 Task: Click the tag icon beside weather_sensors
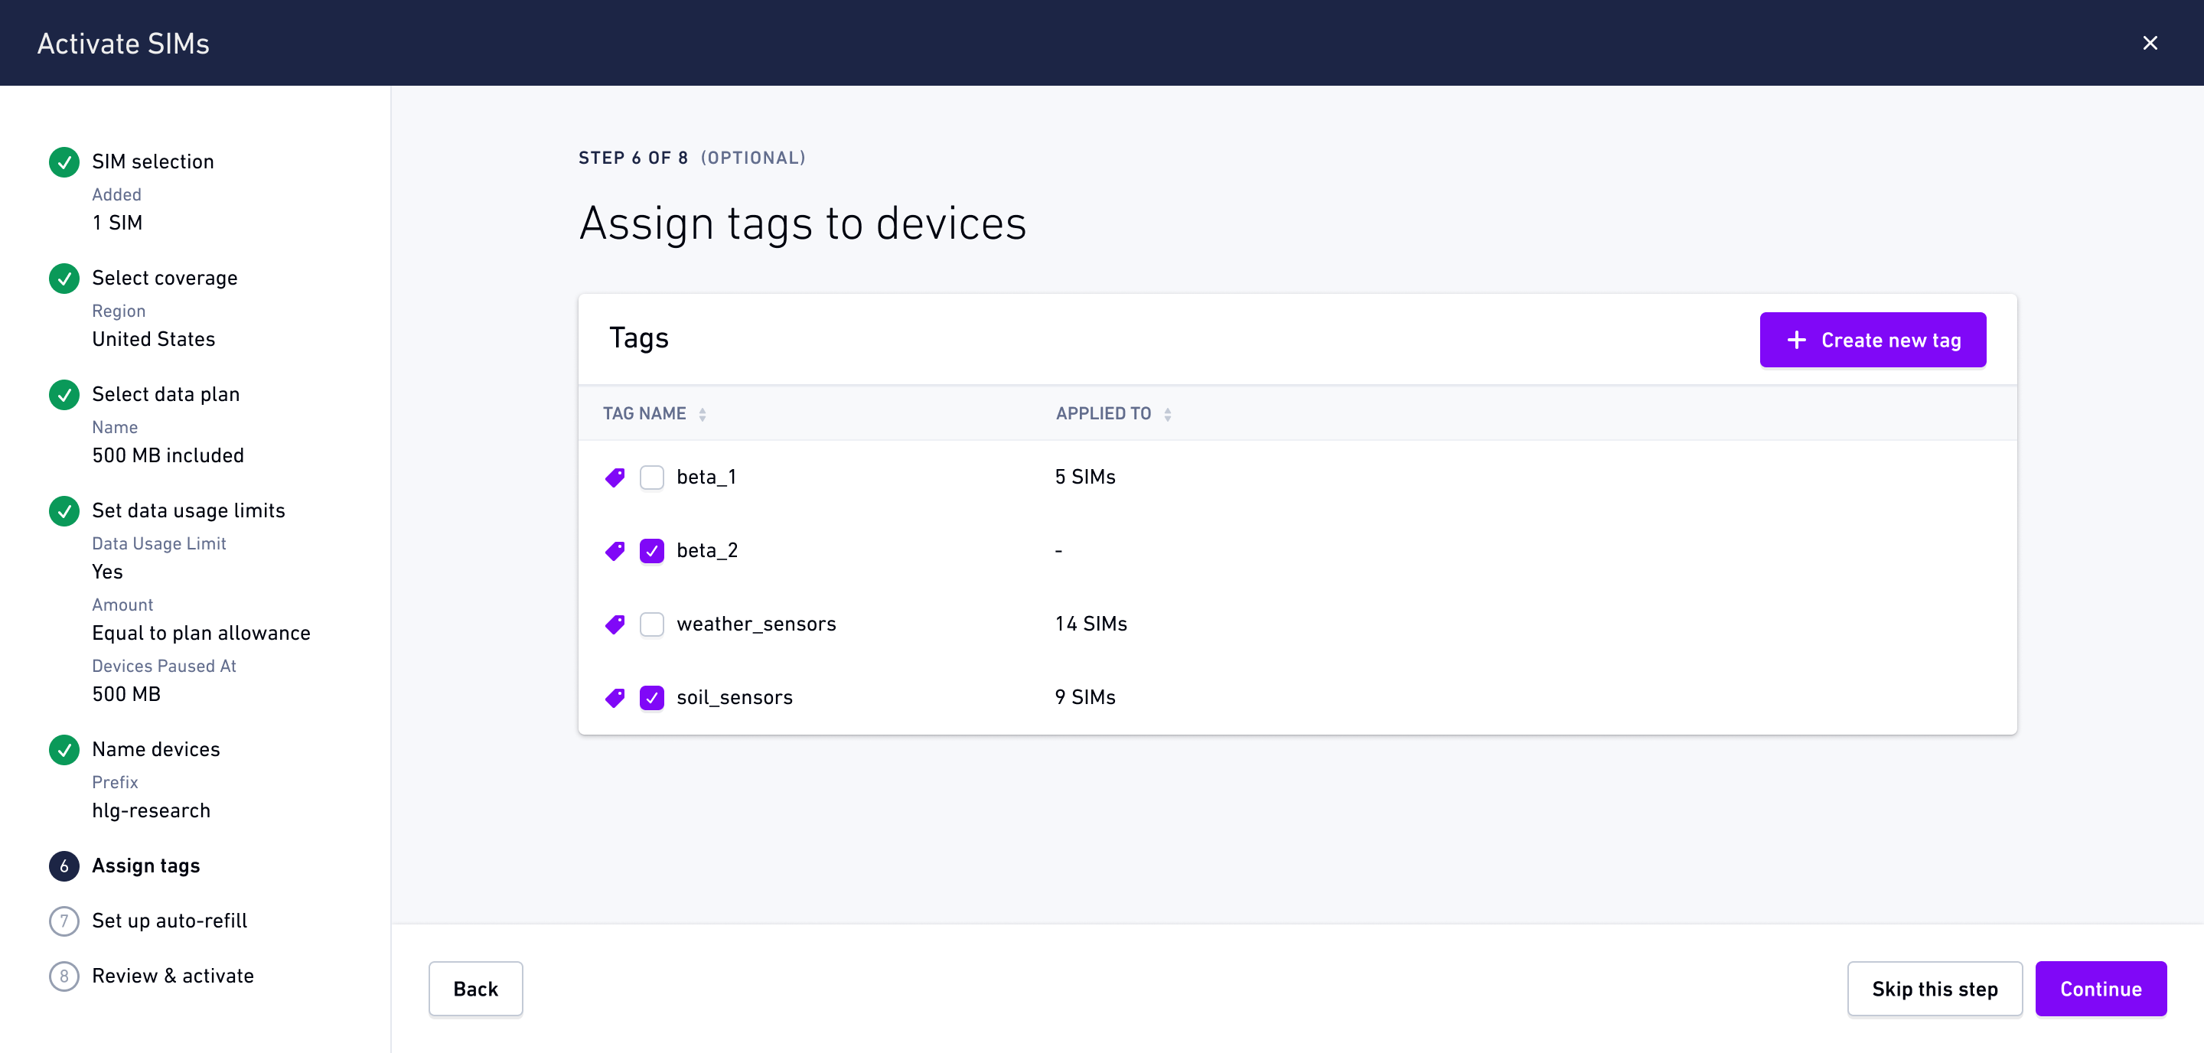pos(615,624)
